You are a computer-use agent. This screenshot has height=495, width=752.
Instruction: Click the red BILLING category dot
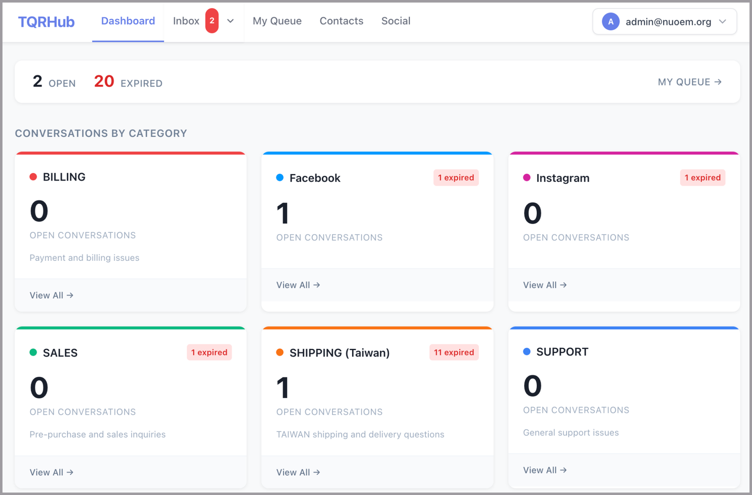(x=33, y=177)
